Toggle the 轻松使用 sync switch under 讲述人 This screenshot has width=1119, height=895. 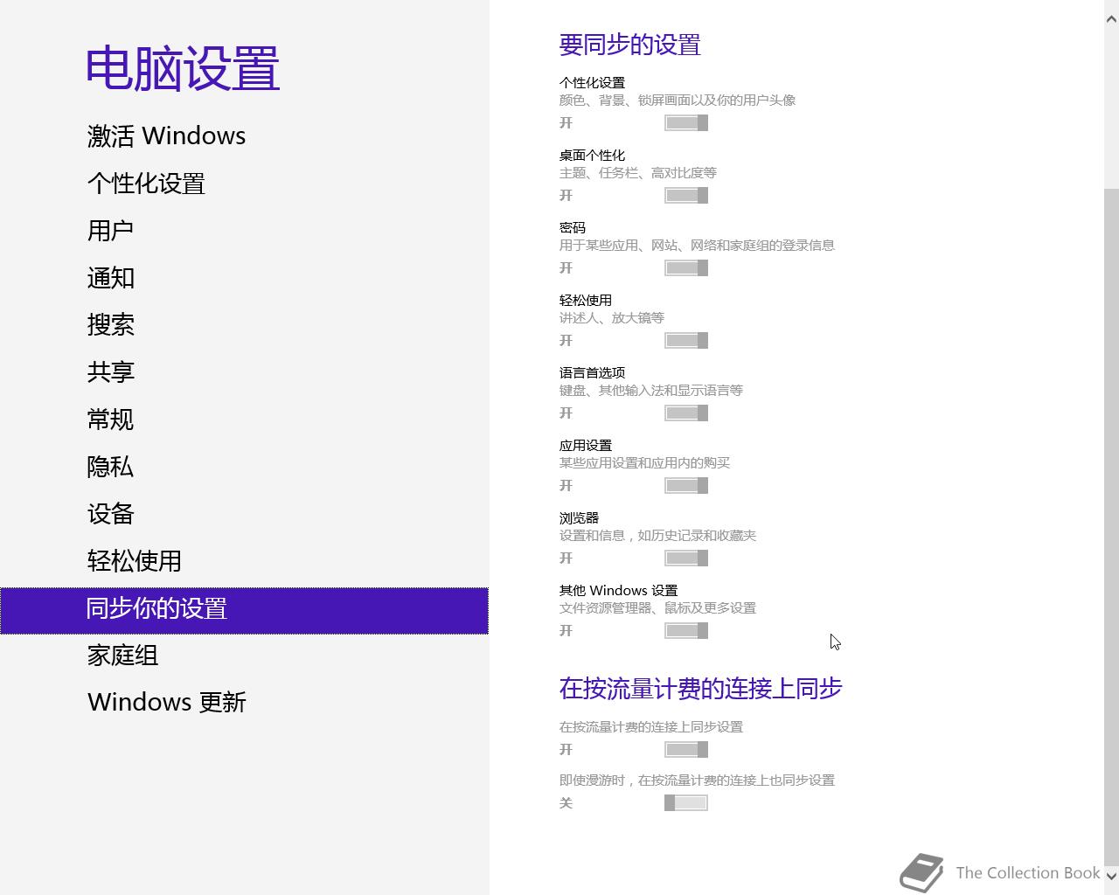(686, 341)
